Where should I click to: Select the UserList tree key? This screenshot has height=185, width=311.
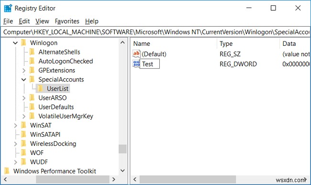[x=57, y=89]
